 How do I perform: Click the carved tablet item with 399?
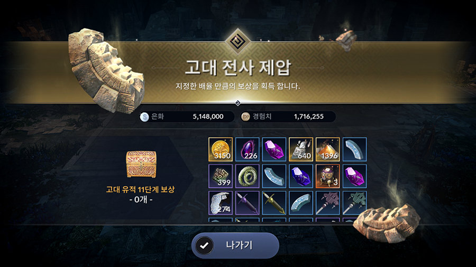click(x=221, y=176)
